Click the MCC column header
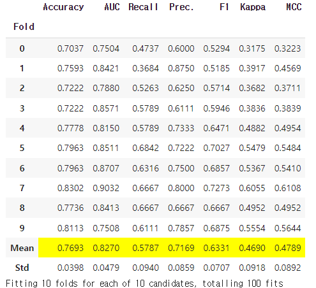Viewport: 316px width, 288px height. point(294,7)
